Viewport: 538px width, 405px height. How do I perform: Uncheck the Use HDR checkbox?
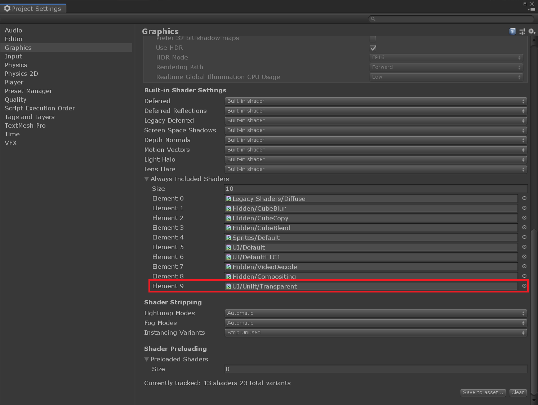point(373,48)
